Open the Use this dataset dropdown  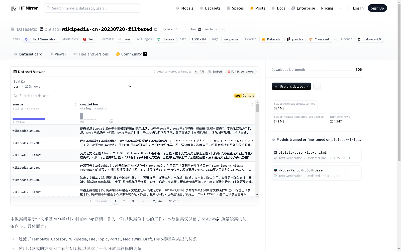pos(291,86)
